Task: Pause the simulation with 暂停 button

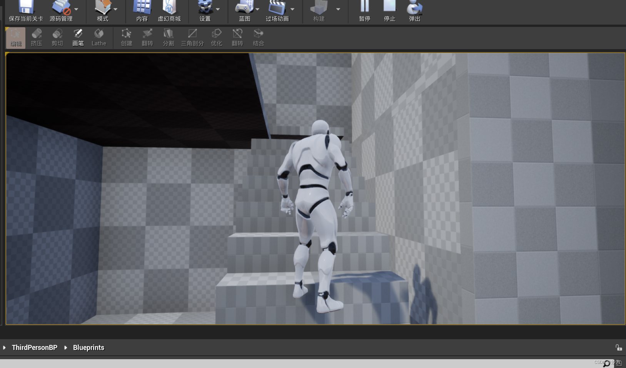Action: click(364, 11)
